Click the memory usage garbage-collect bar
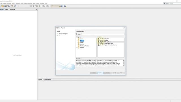The height and width of the screenshot is (102, 181). 56,6
